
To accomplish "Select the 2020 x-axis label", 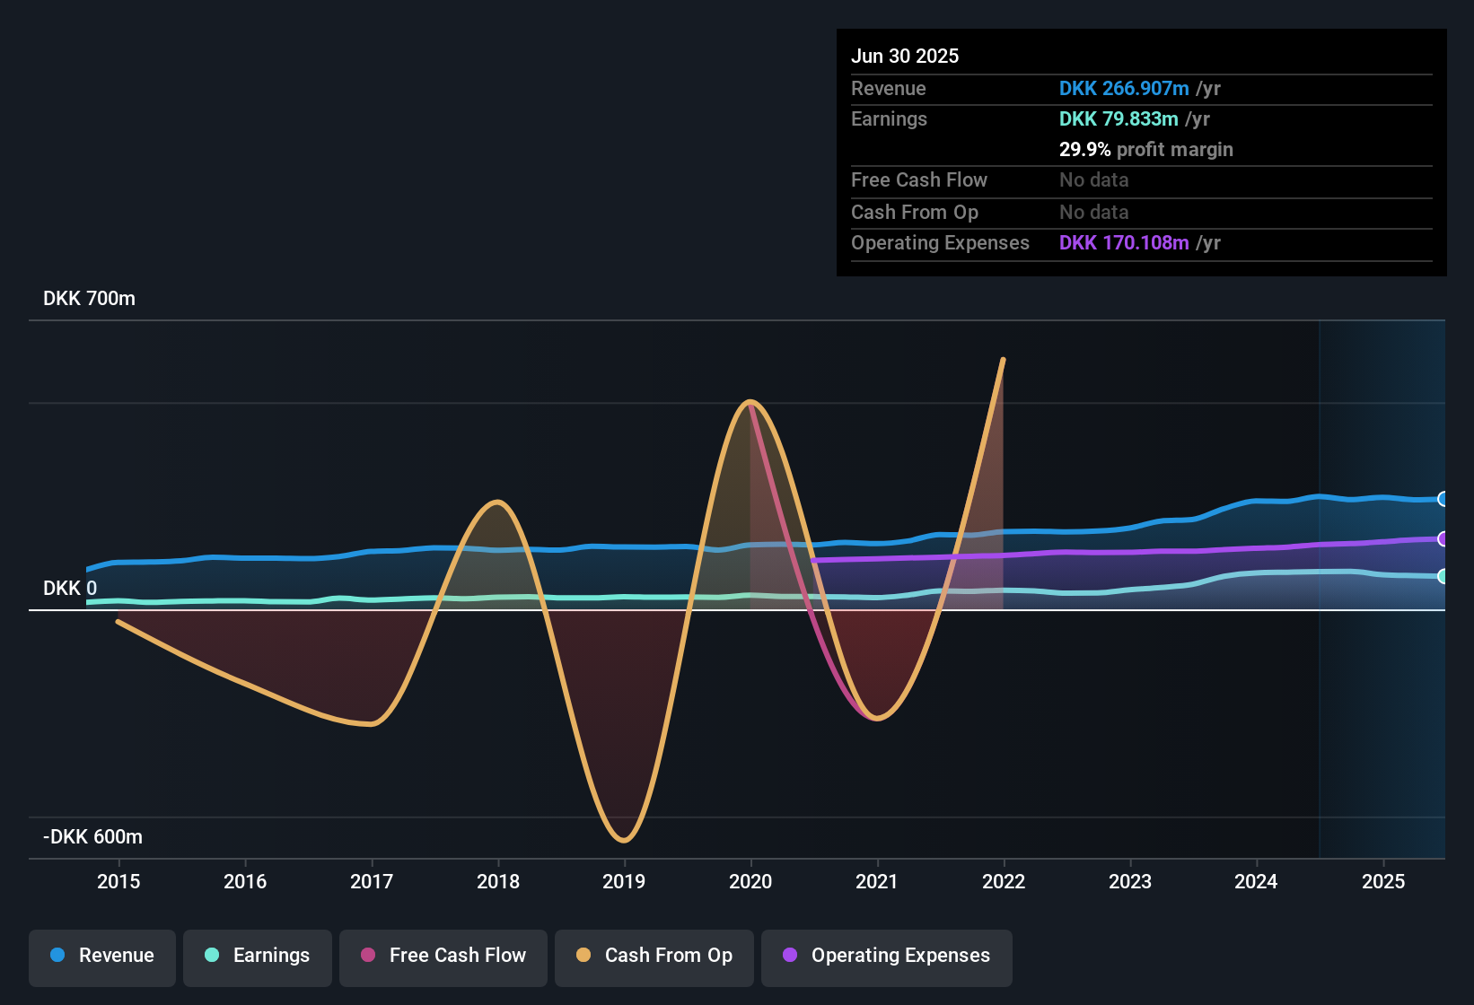I will pos(750,882).
